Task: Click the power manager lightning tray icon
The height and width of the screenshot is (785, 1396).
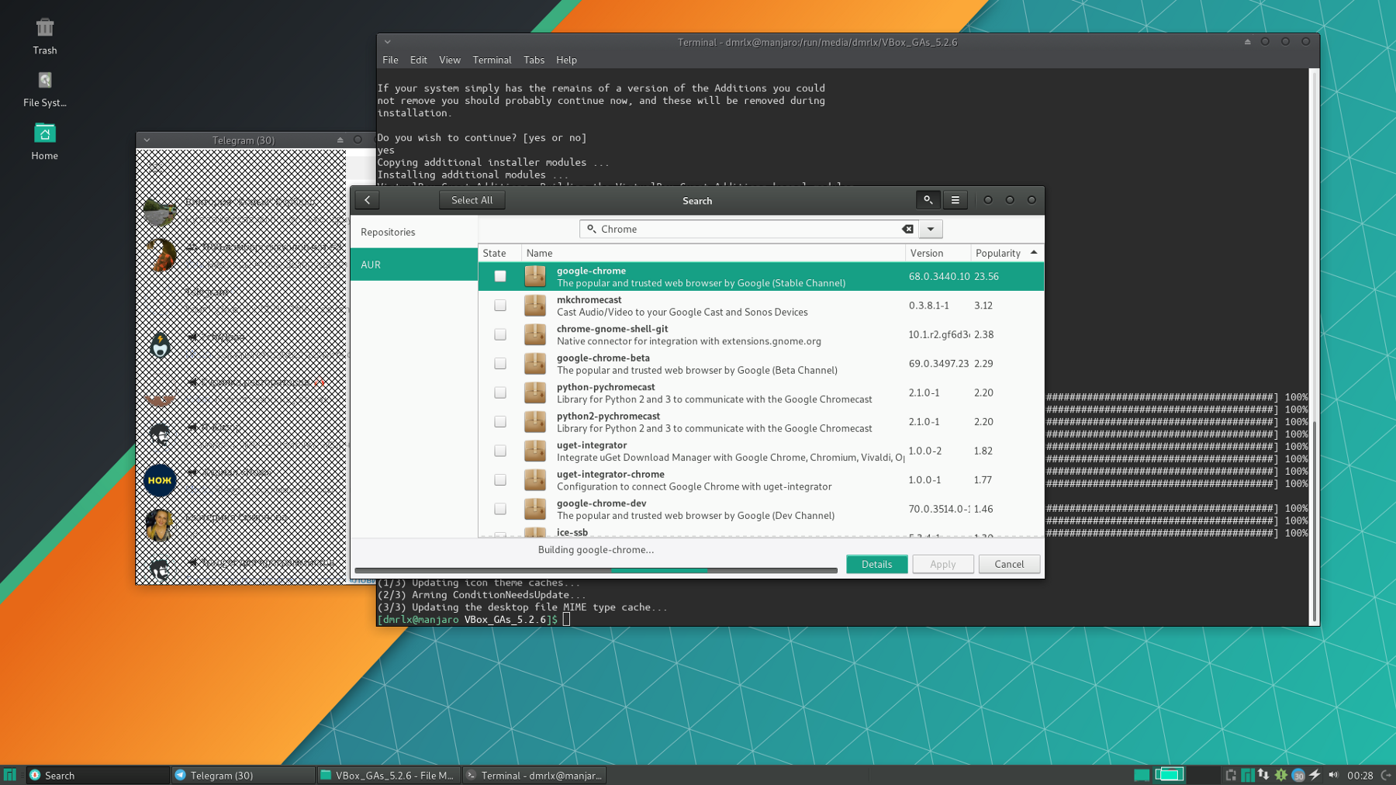Action: pyautogui.click(x=1315, y=775)
